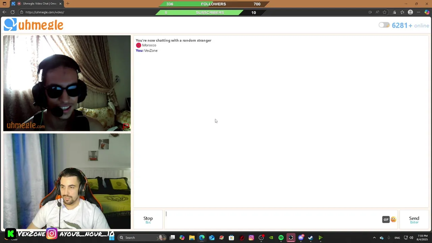Open the clock showing 7:33 PM

pyautogui.click(x=422, y=238)
